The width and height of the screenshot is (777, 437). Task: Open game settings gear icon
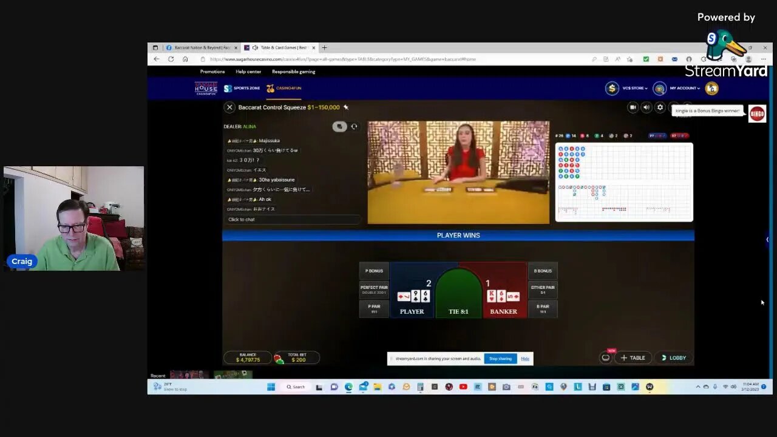pos(660,107)
